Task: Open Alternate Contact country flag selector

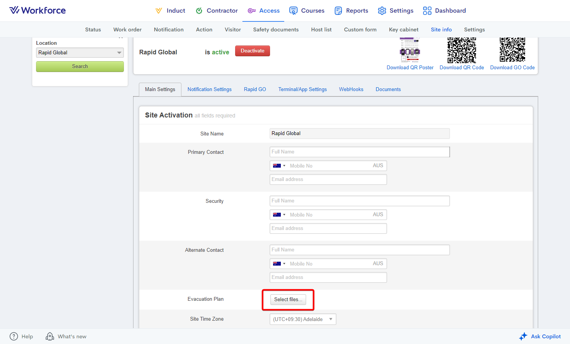Action: click(279, 264)
